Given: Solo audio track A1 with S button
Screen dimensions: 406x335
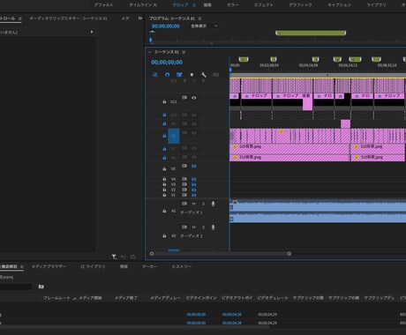Looking at the screenshot, I should click(x=203, y=204).
